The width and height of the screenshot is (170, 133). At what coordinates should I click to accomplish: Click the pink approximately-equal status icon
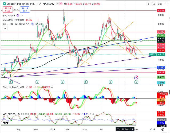pos(61,4)
